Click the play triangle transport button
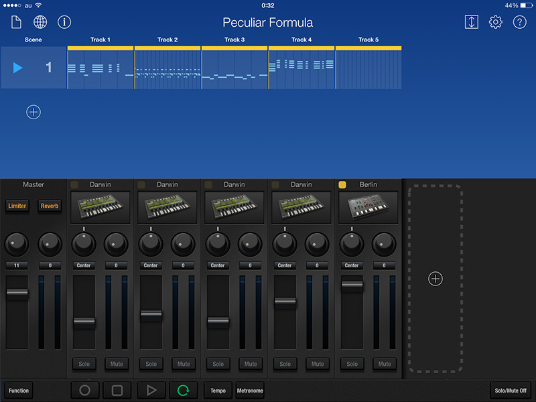Screen dimensions: 536x402 click(151, 391)
